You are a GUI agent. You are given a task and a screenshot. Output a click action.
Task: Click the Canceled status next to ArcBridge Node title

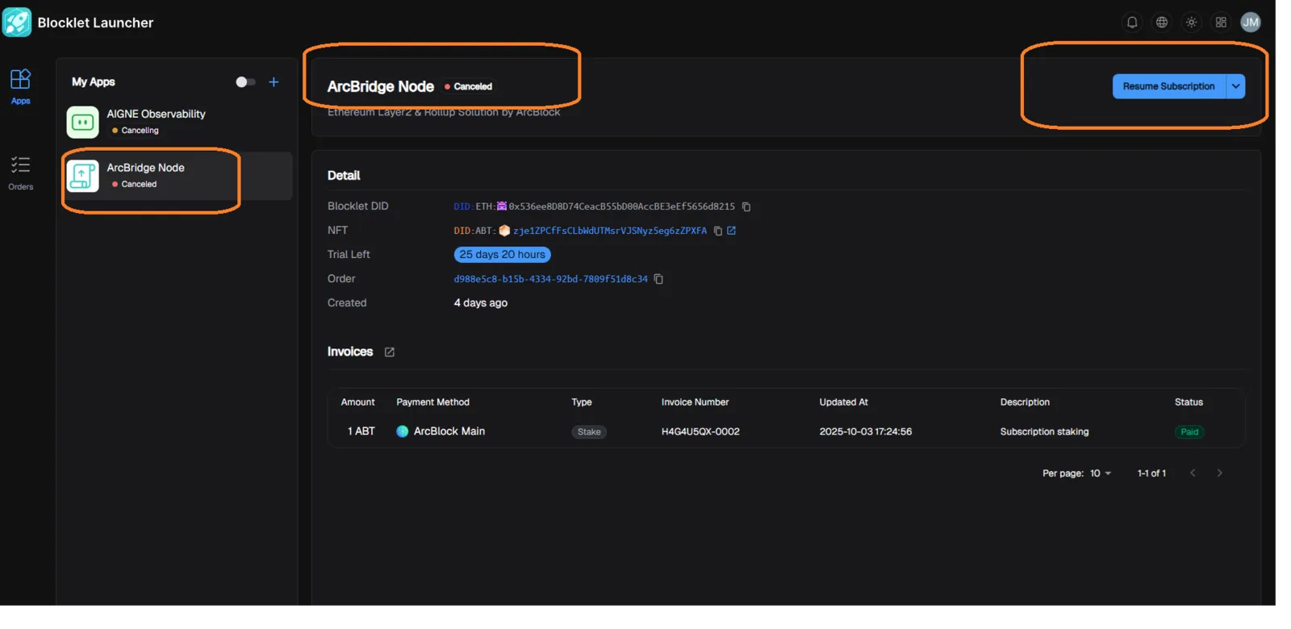pyautogui.click(x=468, y=86)
